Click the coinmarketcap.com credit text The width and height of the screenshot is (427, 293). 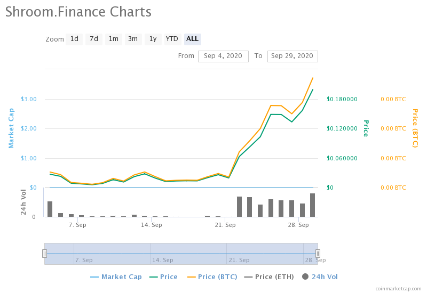[398, 289]
